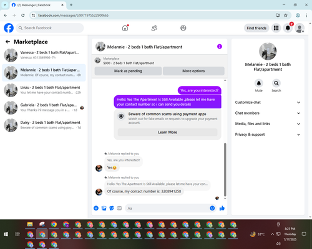Image resolution: width=312 pixels, height=249 pixels.
Task: Open Task View on the taskbar
Action: [17, 234]
